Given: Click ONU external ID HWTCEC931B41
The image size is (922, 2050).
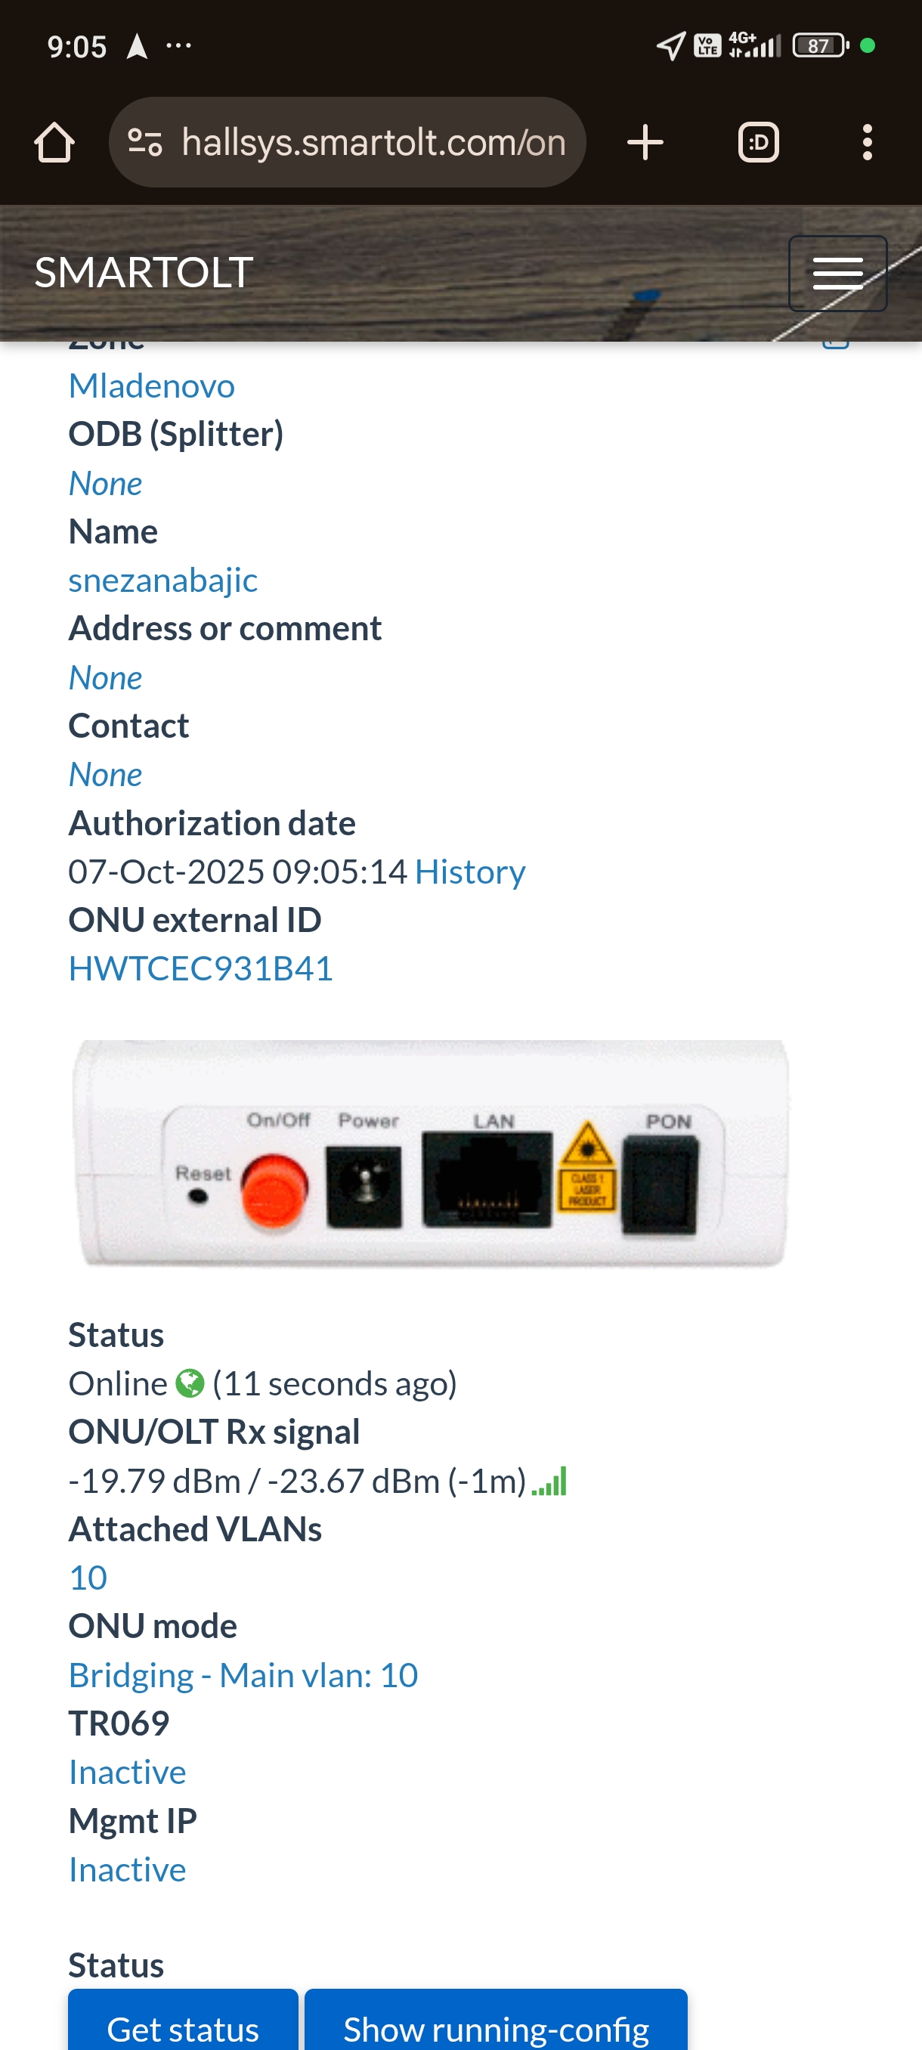Looking at the screenshot, I should click(200, 968).
